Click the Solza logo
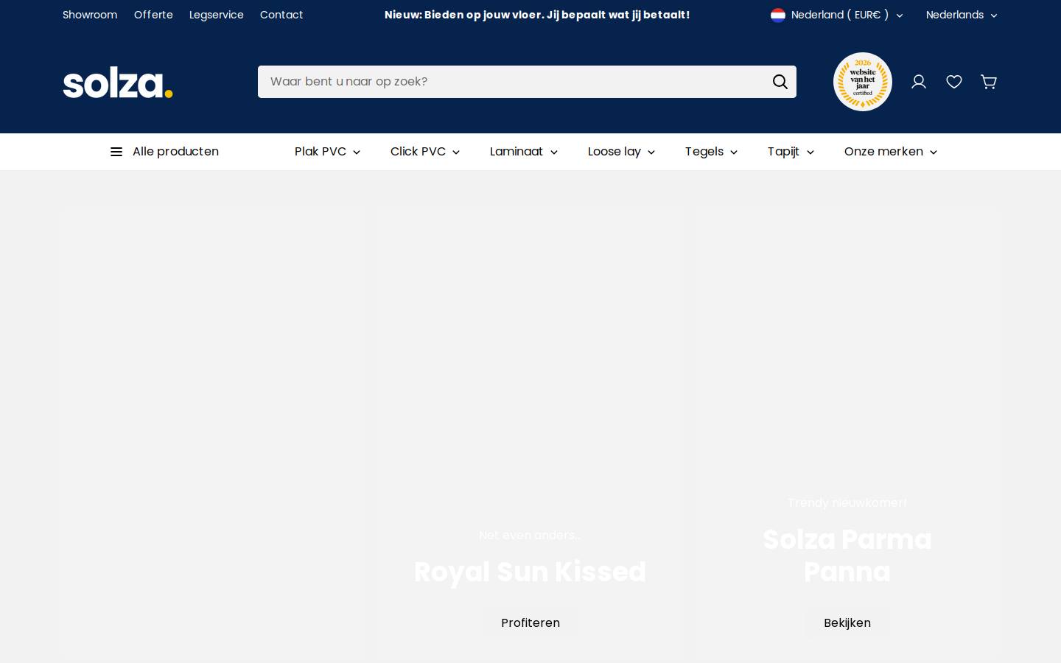Screen dimensions: 1061x663 (118, 83)
